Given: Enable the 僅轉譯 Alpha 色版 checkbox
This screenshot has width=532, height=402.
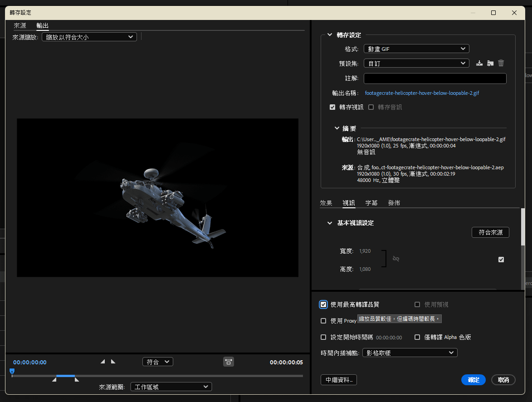Looking at the screenshot, I should 418,337.
